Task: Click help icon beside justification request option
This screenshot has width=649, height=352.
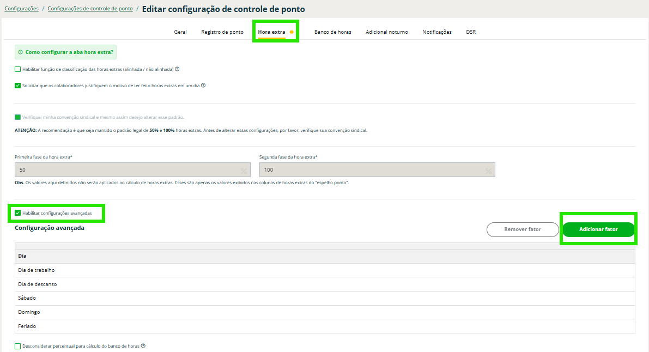Action: (x=203, y=86)
